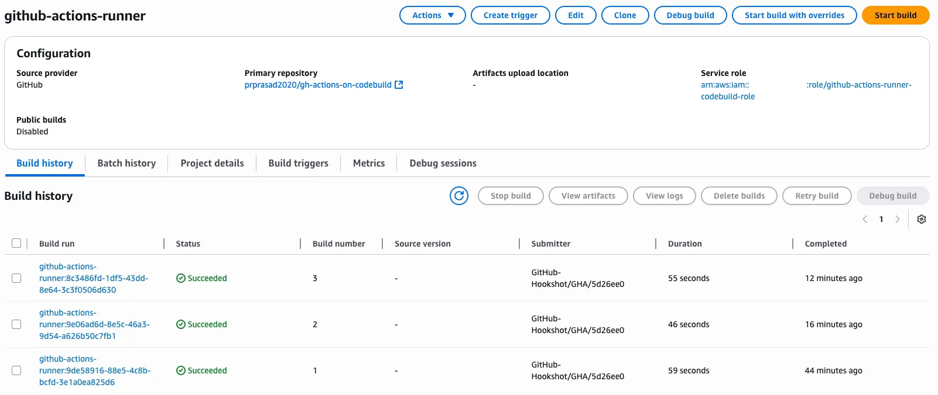Click Debug build button in top bar
This screenshot has height=395, width=938.
(x=690, y=15)
